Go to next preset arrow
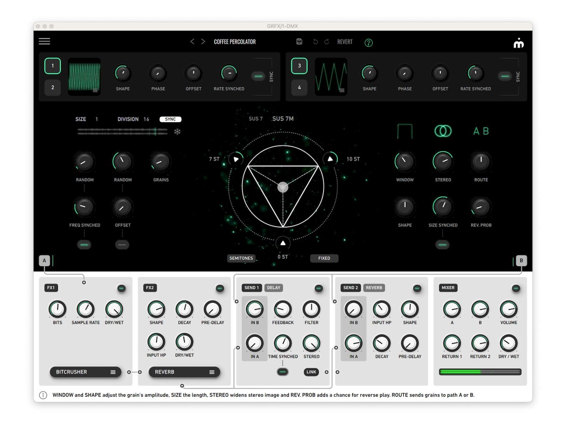Screen dimensions: 566x424 pos(203,41)
